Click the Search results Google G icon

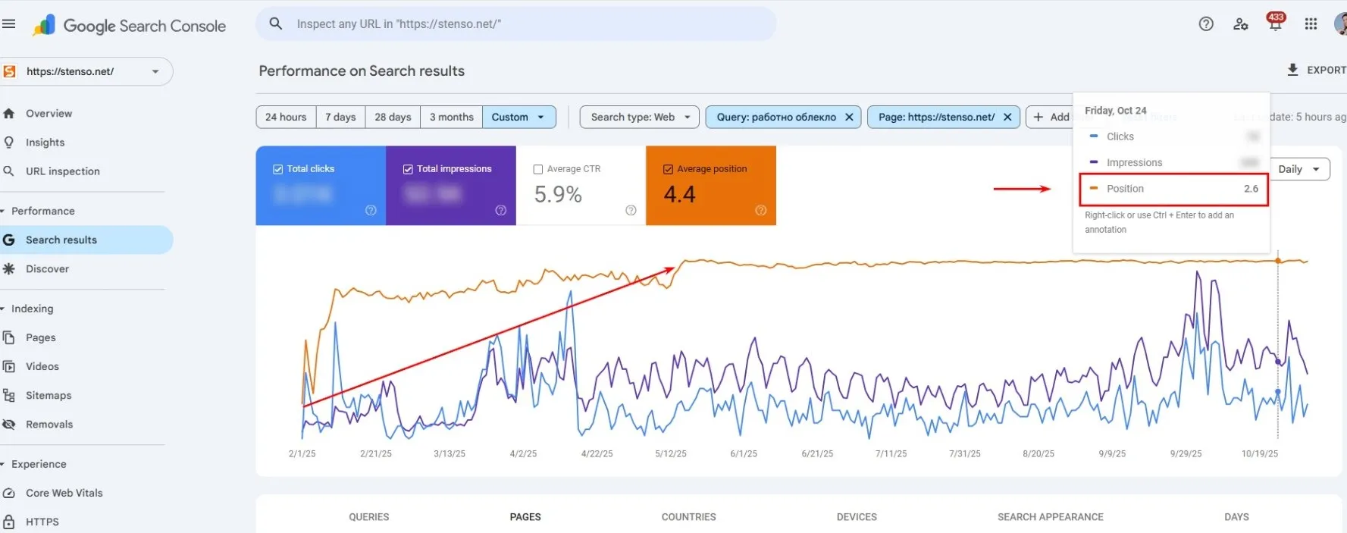pos(9,240)
